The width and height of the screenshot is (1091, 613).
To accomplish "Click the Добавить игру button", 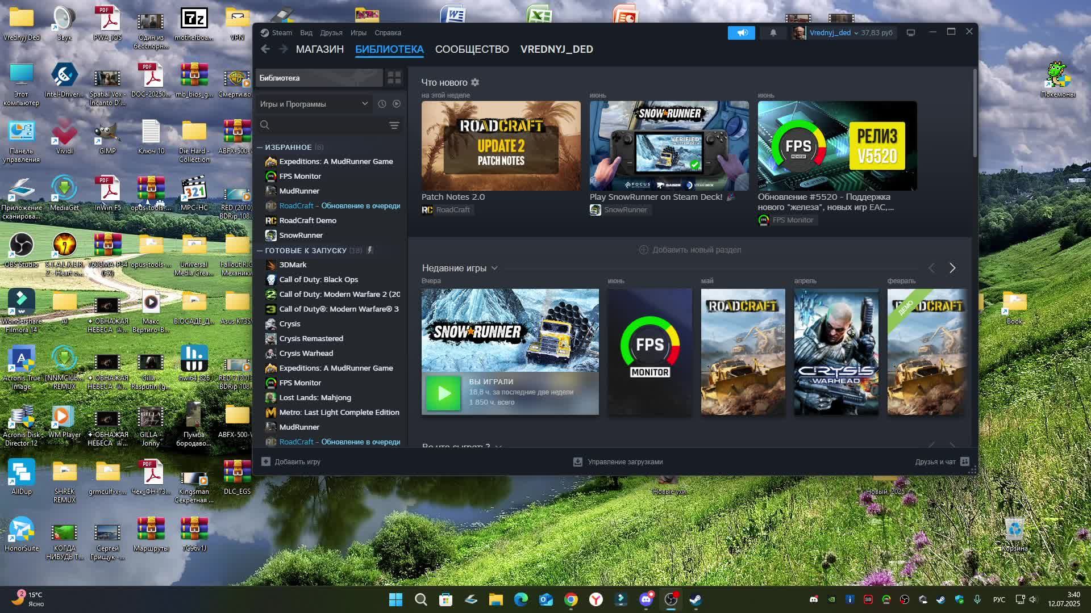I will click(291, 462).
